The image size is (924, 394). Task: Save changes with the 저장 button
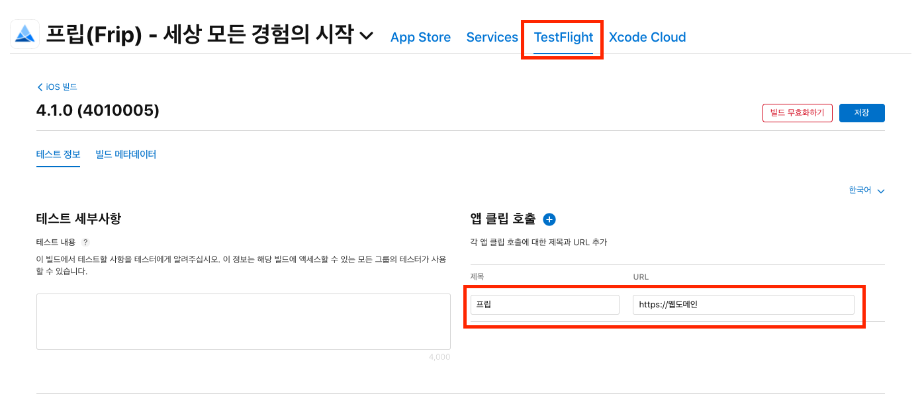tap(862, 113)
